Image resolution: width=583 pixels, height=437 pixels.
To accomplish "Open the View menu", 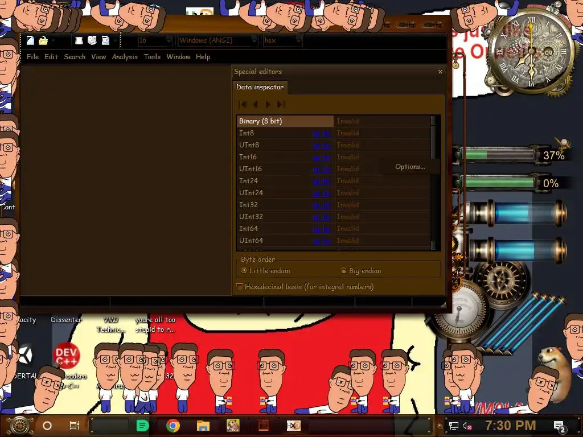I will [98, 57].
